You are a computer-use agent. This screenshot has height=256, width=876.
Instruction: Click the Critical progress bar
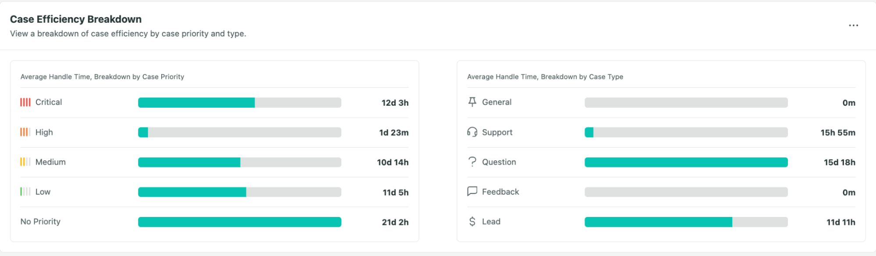pos(239,102)
